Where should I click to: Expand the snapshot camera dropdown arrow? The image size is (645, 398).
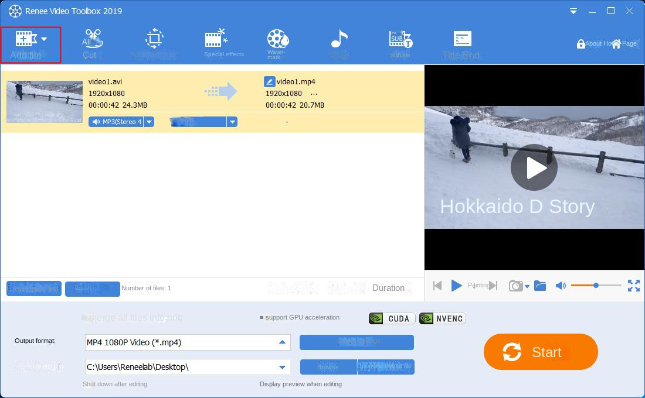click(x=527, y=286)
